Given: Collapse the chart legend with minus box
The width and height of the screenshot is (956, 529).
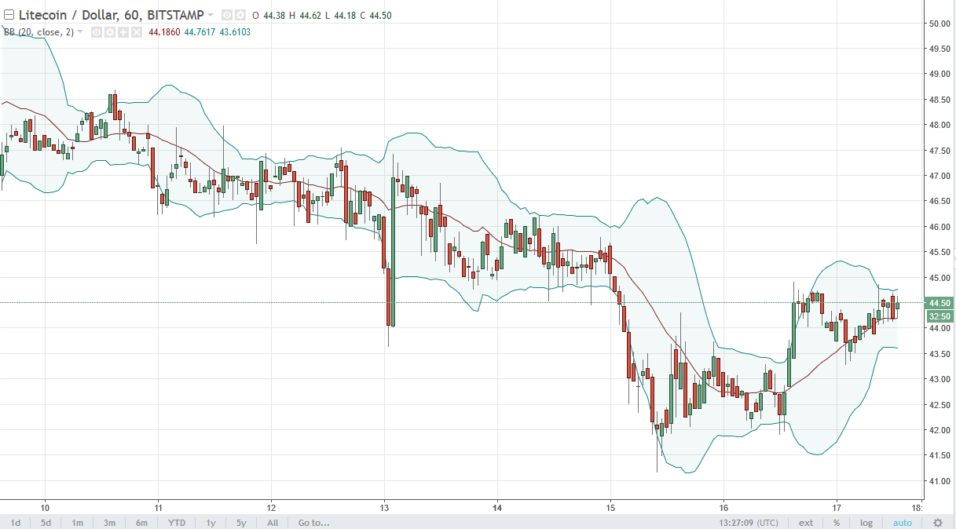Looking at the screenshot, I should tap(9, 15).
